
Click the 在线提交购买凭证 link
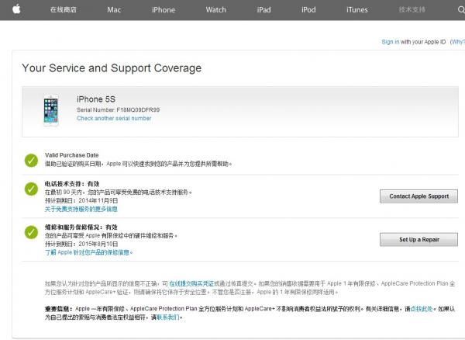191,283
